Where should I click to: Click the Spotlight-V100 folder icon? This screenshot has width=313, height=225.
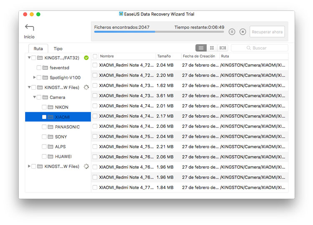click(x=45, y=78)
